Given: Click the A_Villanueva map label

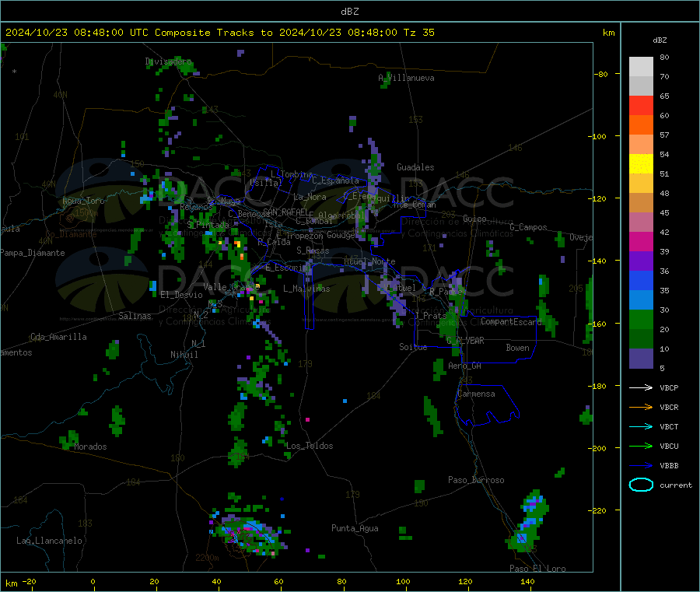Looking at the screenshot, I should [x=406, y=78].
